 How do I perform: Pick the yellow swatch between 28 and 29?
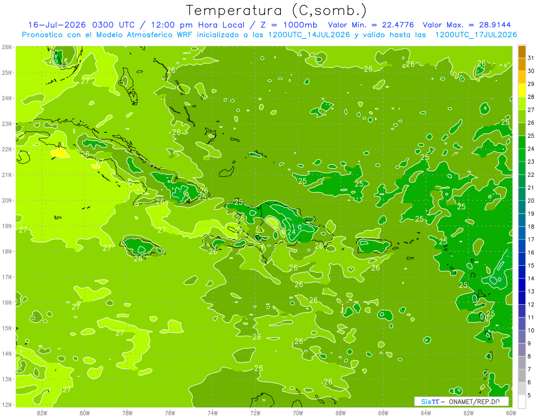(521, 90)
